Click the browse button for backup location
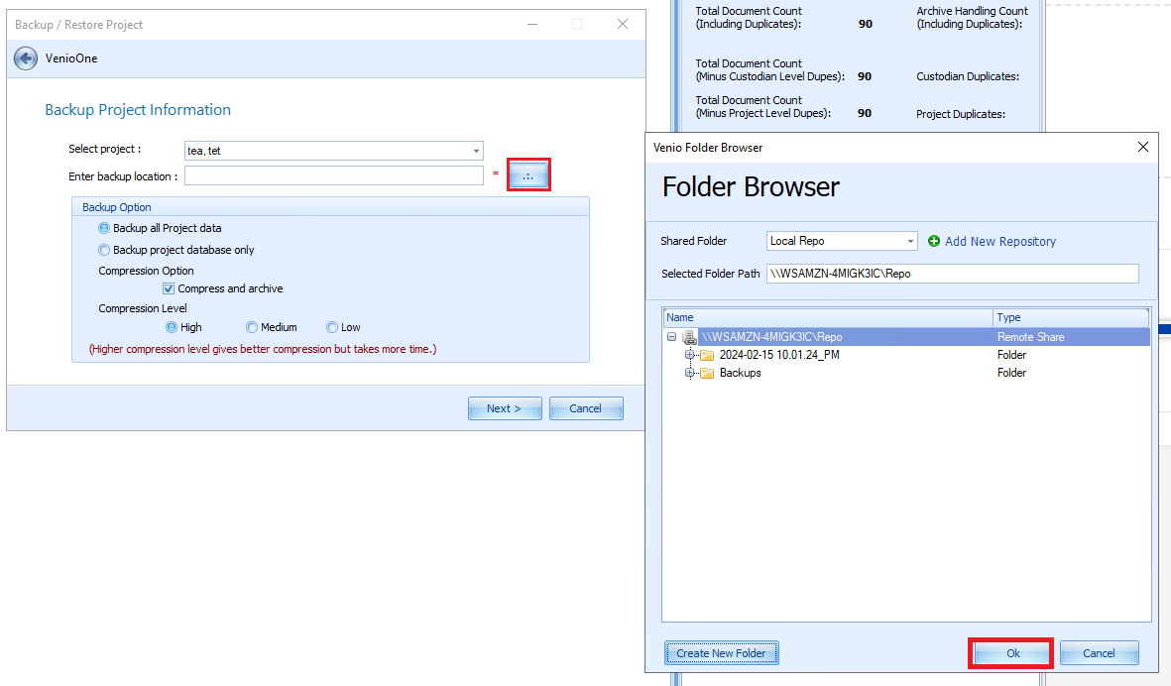Screen dimensions: 1171x686 click(528, 175)
